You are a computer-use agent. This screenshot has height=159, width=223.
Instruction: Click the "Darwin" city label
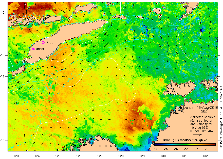[x=189, y=108]
